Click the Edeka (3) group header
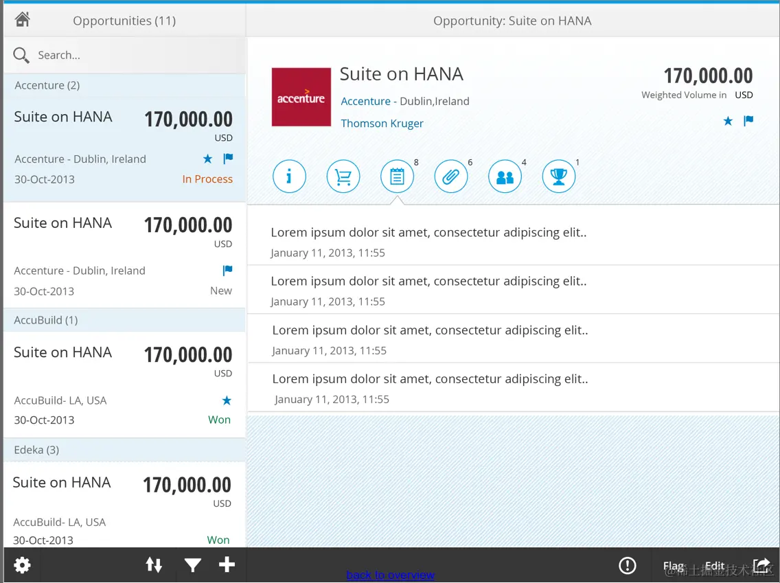This screenshot has width=780, height=583. point(124,450)
